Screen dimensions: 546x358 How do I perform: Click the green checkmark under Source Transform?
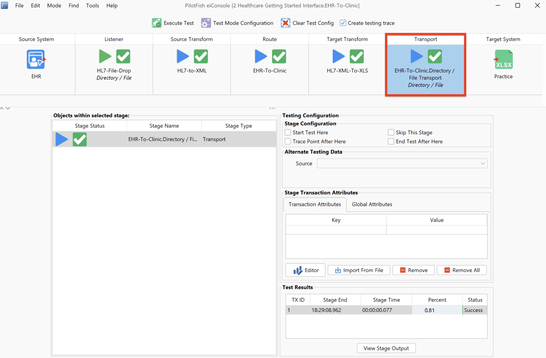[201, 56]
